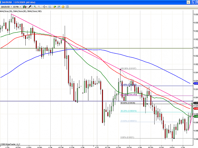
Task: Open the 60 Min interval dropdown
Action: point(17,7)
